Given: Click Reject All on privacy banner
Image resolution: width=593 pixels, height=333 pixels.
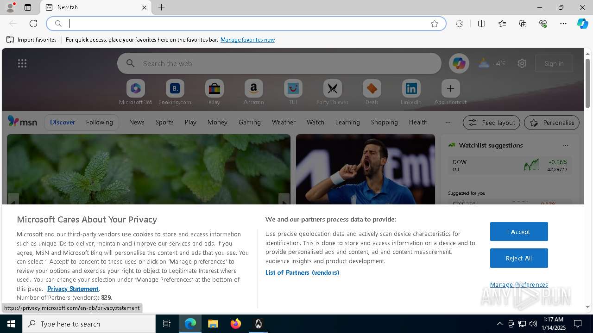Looking at the screenshot, I should point(519,258).
